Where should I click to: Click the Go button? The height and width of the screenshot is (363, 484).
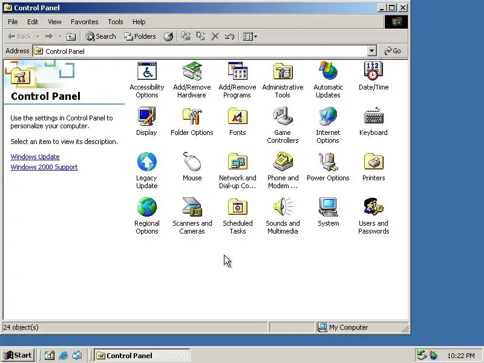pyautogui.click(x=393, y=51)
